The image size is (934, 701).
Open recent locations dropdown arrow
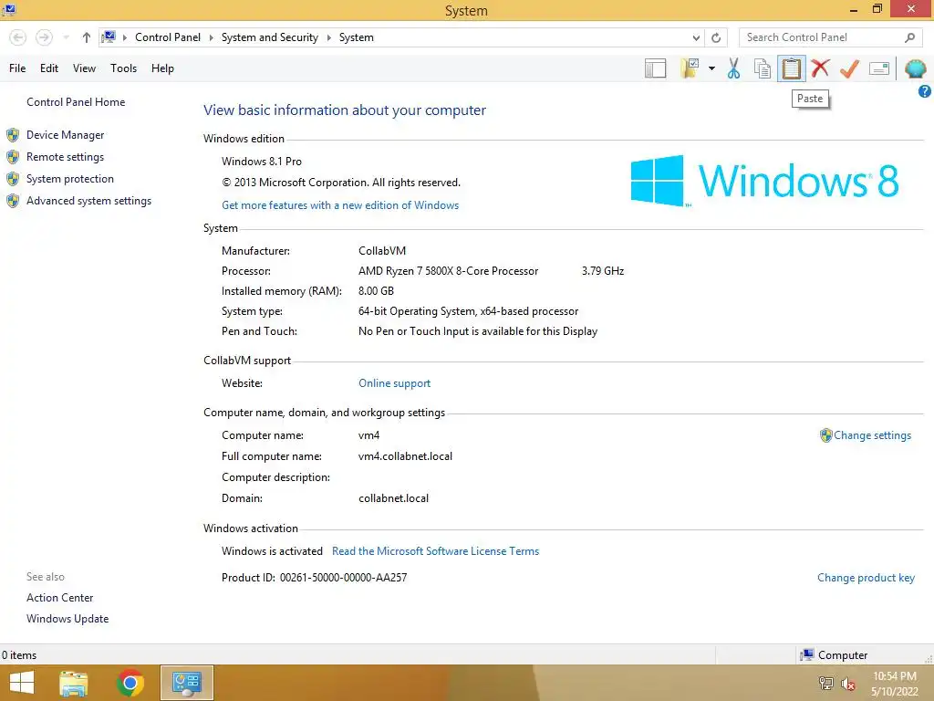click(66, 37)
